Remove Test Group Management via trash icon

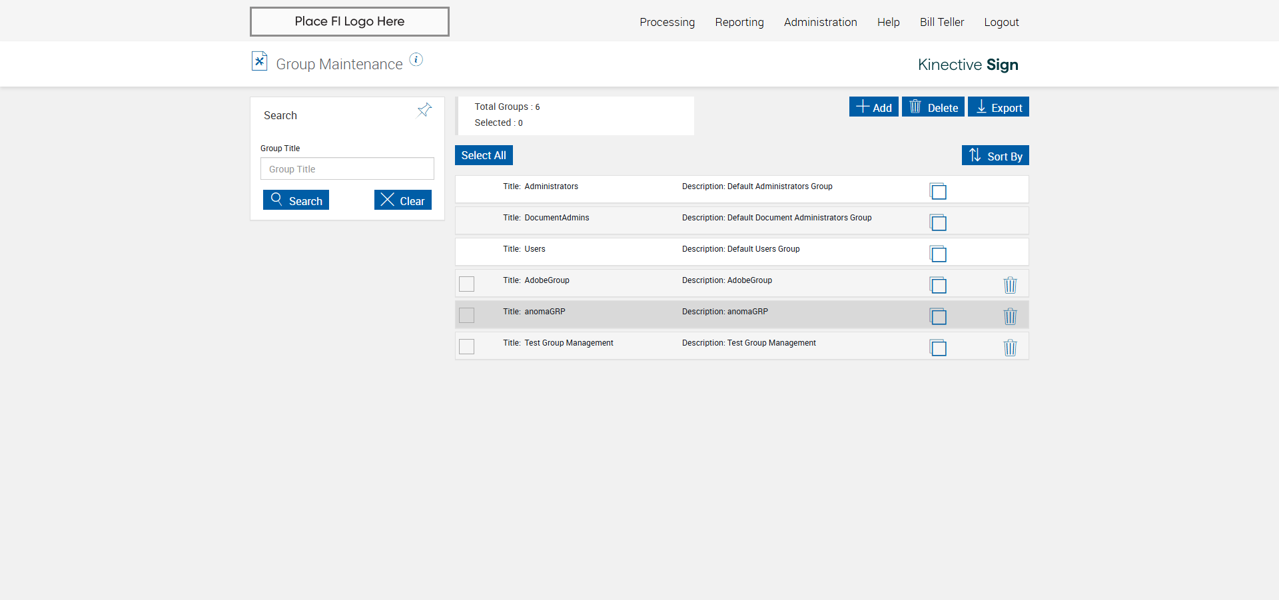click(x=1010, y=348)
